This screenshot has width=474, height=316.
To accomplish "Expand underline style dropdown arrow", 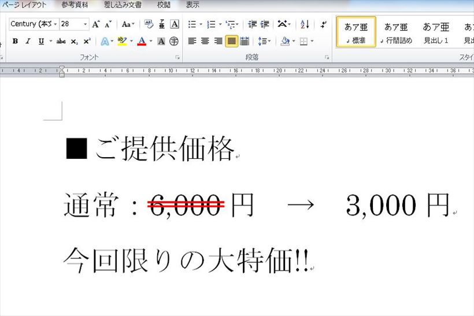I will tap(50, 41).
